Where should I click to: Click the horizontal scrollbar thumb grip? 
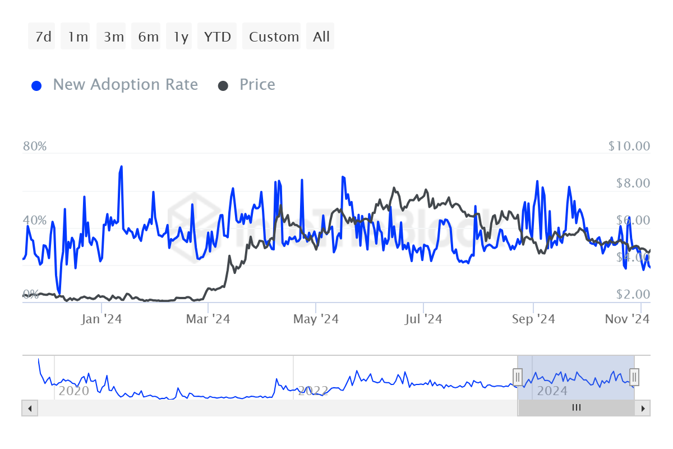click(x=576, y=408)
